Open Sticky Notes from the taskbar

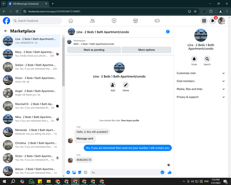40,181
